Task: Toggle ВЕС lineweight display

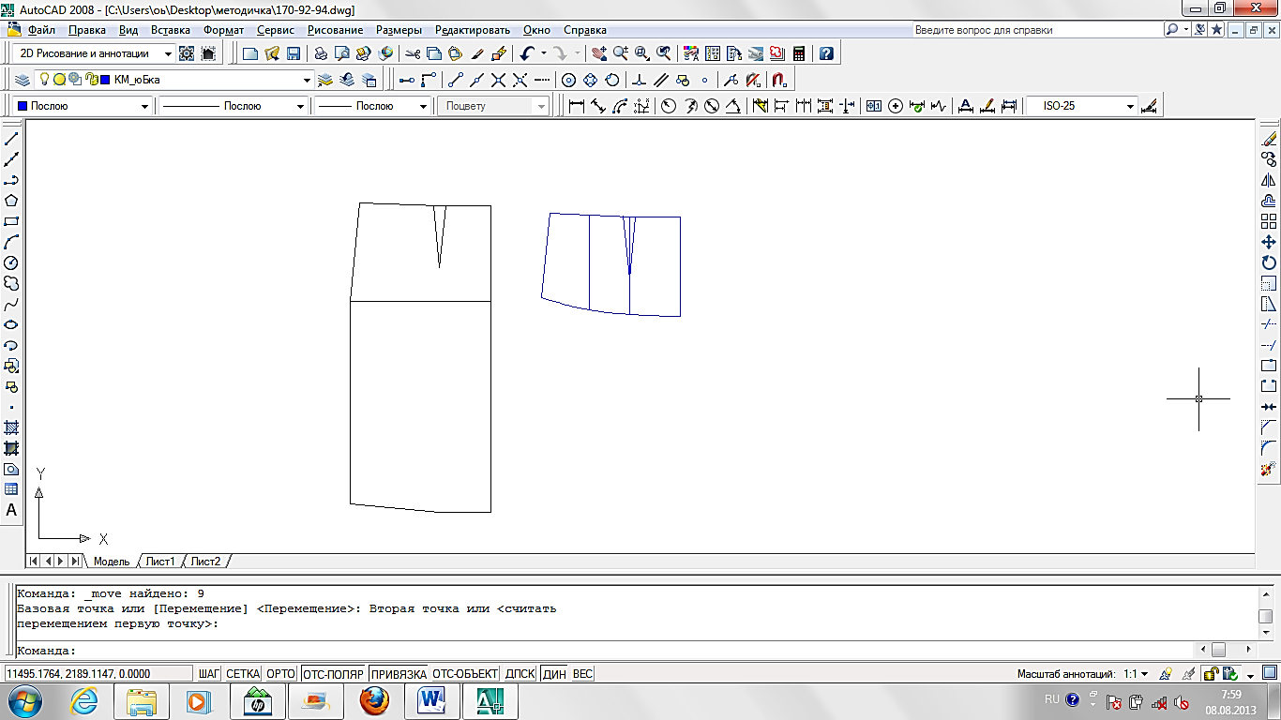Action: point(582,674)
